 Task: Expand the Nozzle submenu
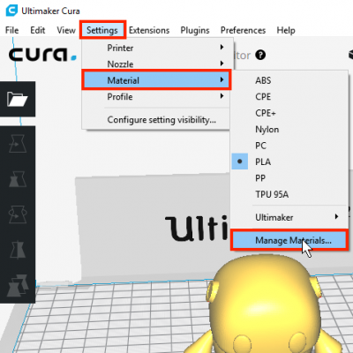[157, 64]
